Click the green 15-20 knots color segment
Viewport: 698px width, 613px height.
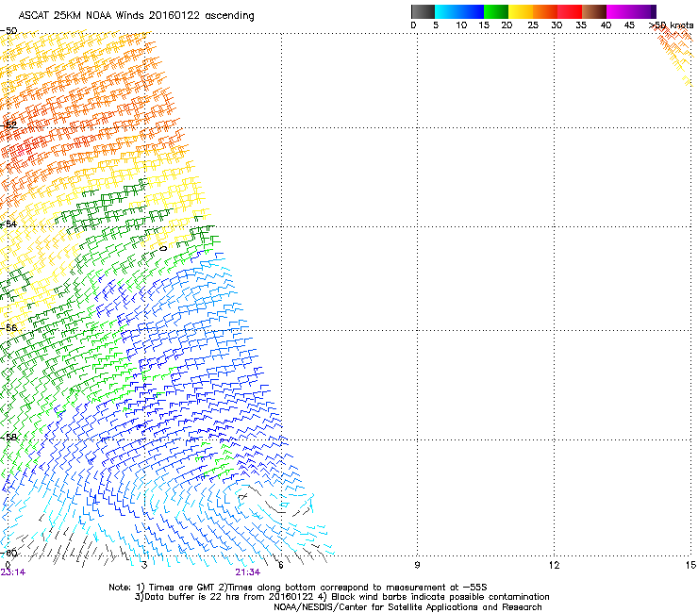(496, 11)
